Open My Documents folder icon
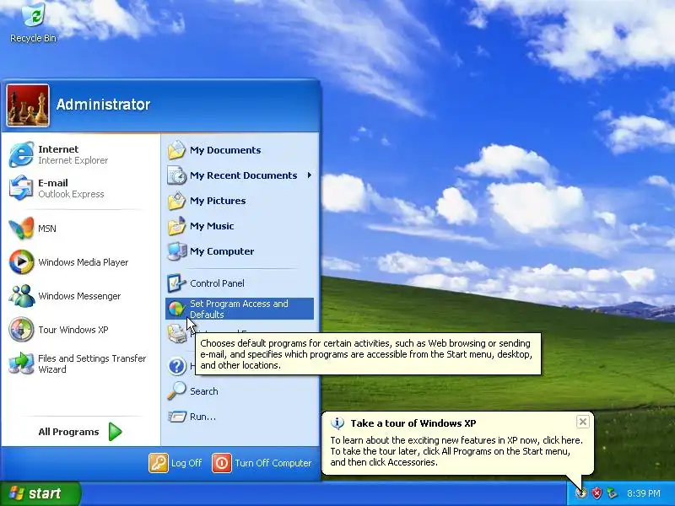 (x=176, y=150)
